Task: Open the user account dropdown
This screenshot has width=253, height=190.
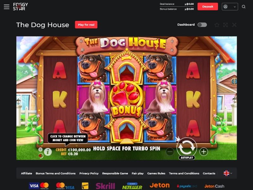Action: (x=230, y=7)
